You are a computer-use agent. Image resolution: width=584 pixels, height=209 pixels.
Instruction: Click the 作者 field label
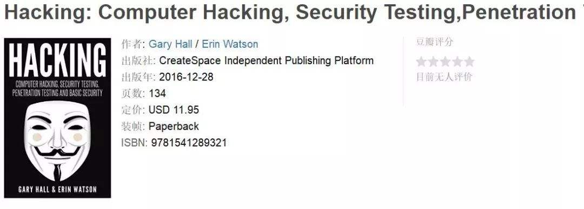pos(133,44)
